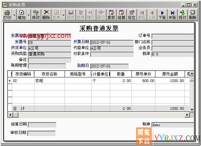Click the 开票日期 field 2012-07-01
201x146 pixels.
click(112, 42)
